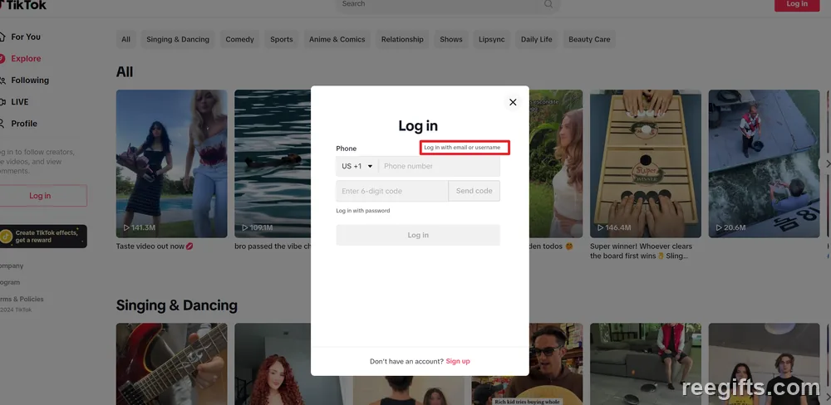Open the 20.6M views video thumbnail
Image resolution: width=831 pixels, height=405 pixels.
click(x=765, y=163)
